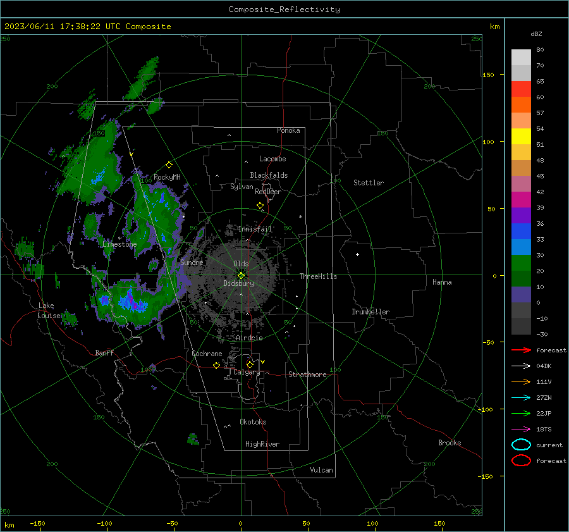Select the blue 36 dBZ legend swatch
The image size is (569, 532).
521,231
